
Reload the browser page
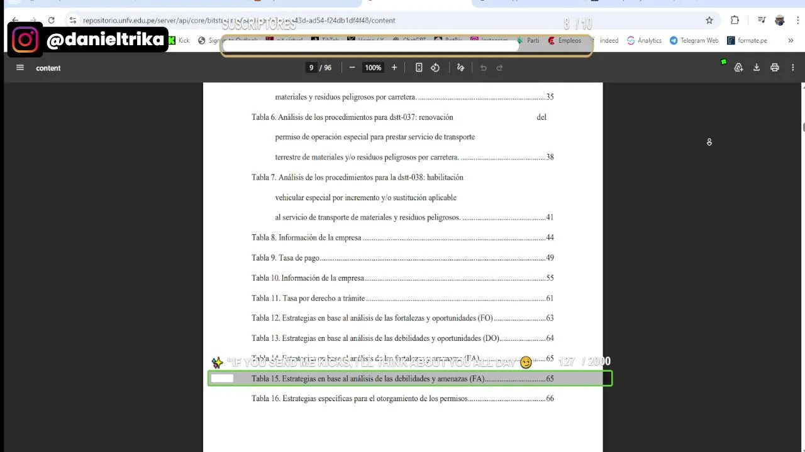[52, 20]
